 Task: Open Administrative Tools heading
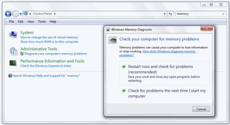pos(39,49)
